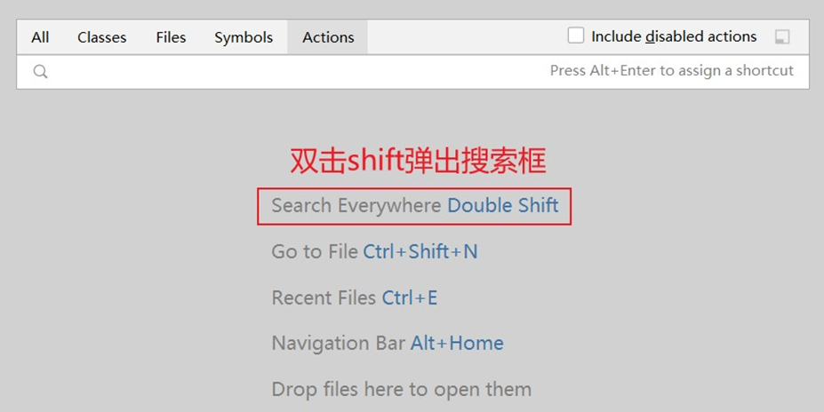Switch to the Classes tab
Image resolution: width=824 pixels, height=412 pixels.
[x=101, y=37]
